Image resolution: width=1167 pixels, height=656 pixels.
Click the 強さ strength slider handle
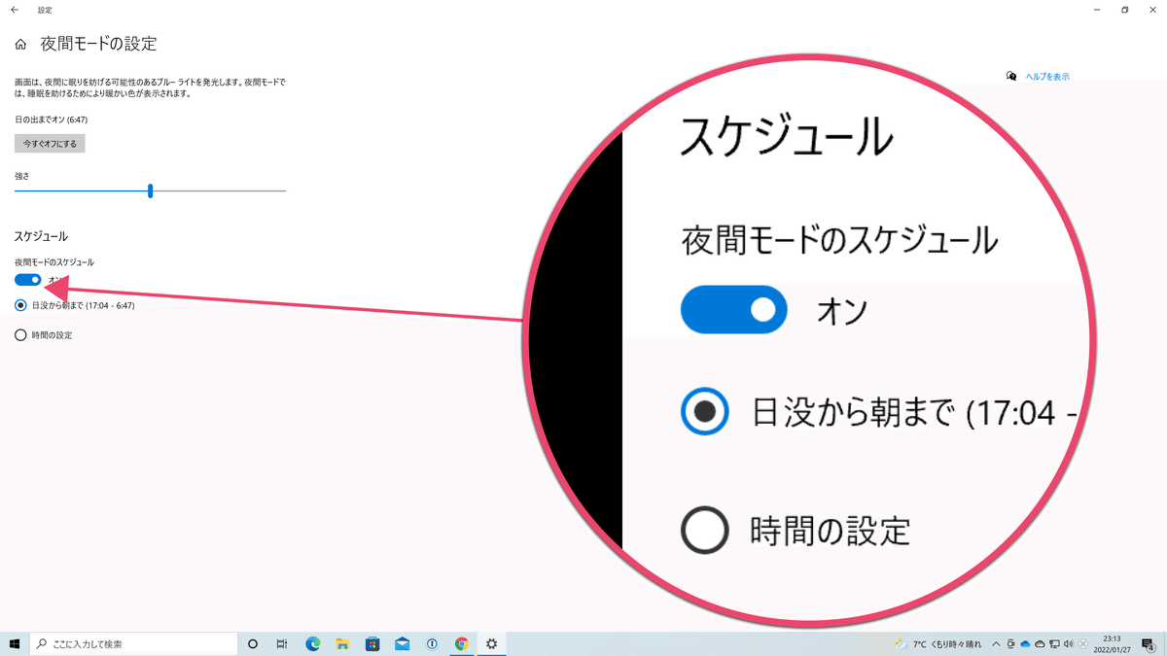pos(150,191)
